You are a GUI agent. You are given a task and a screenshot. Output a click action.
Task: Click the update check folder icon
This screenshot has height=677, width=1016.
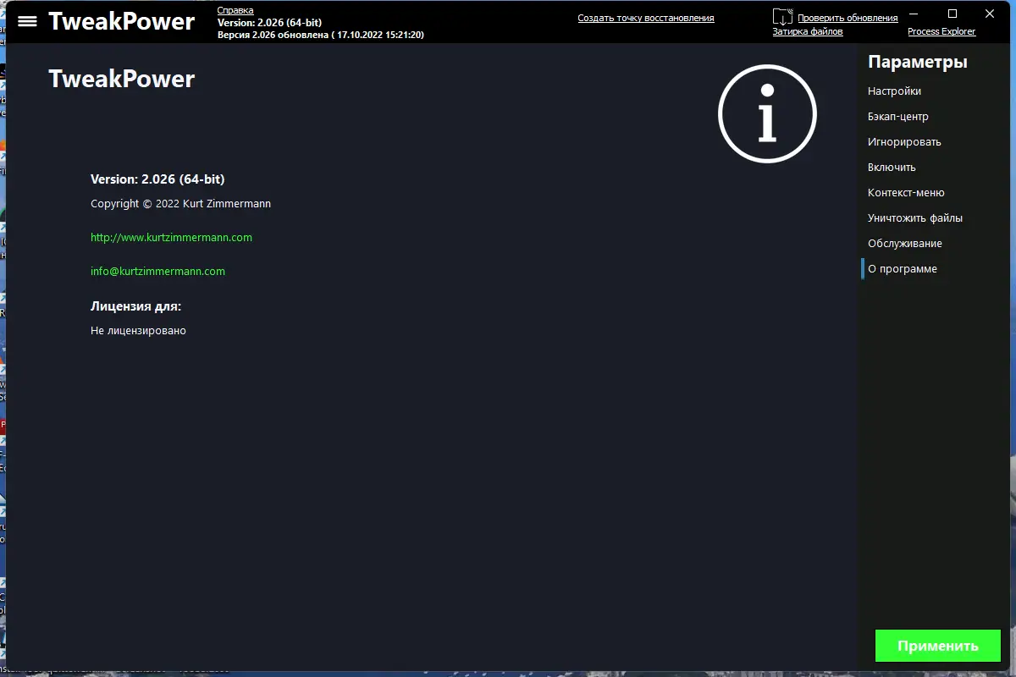(782, 17)
